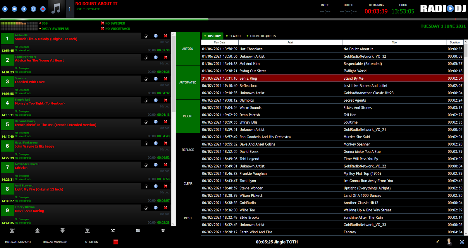Shuffle the playlist order
The image size is (468, 248).
point(113,231)
